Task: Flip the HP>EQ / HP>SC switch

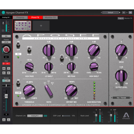Action: 29,50
